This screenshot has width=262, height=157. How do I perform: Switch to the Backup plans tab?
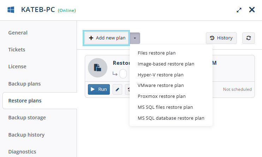pos(24,84)
